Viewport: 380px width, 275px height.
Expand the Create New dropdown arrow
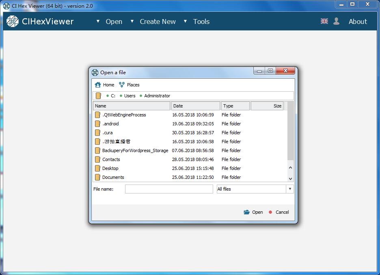(132, 21)
